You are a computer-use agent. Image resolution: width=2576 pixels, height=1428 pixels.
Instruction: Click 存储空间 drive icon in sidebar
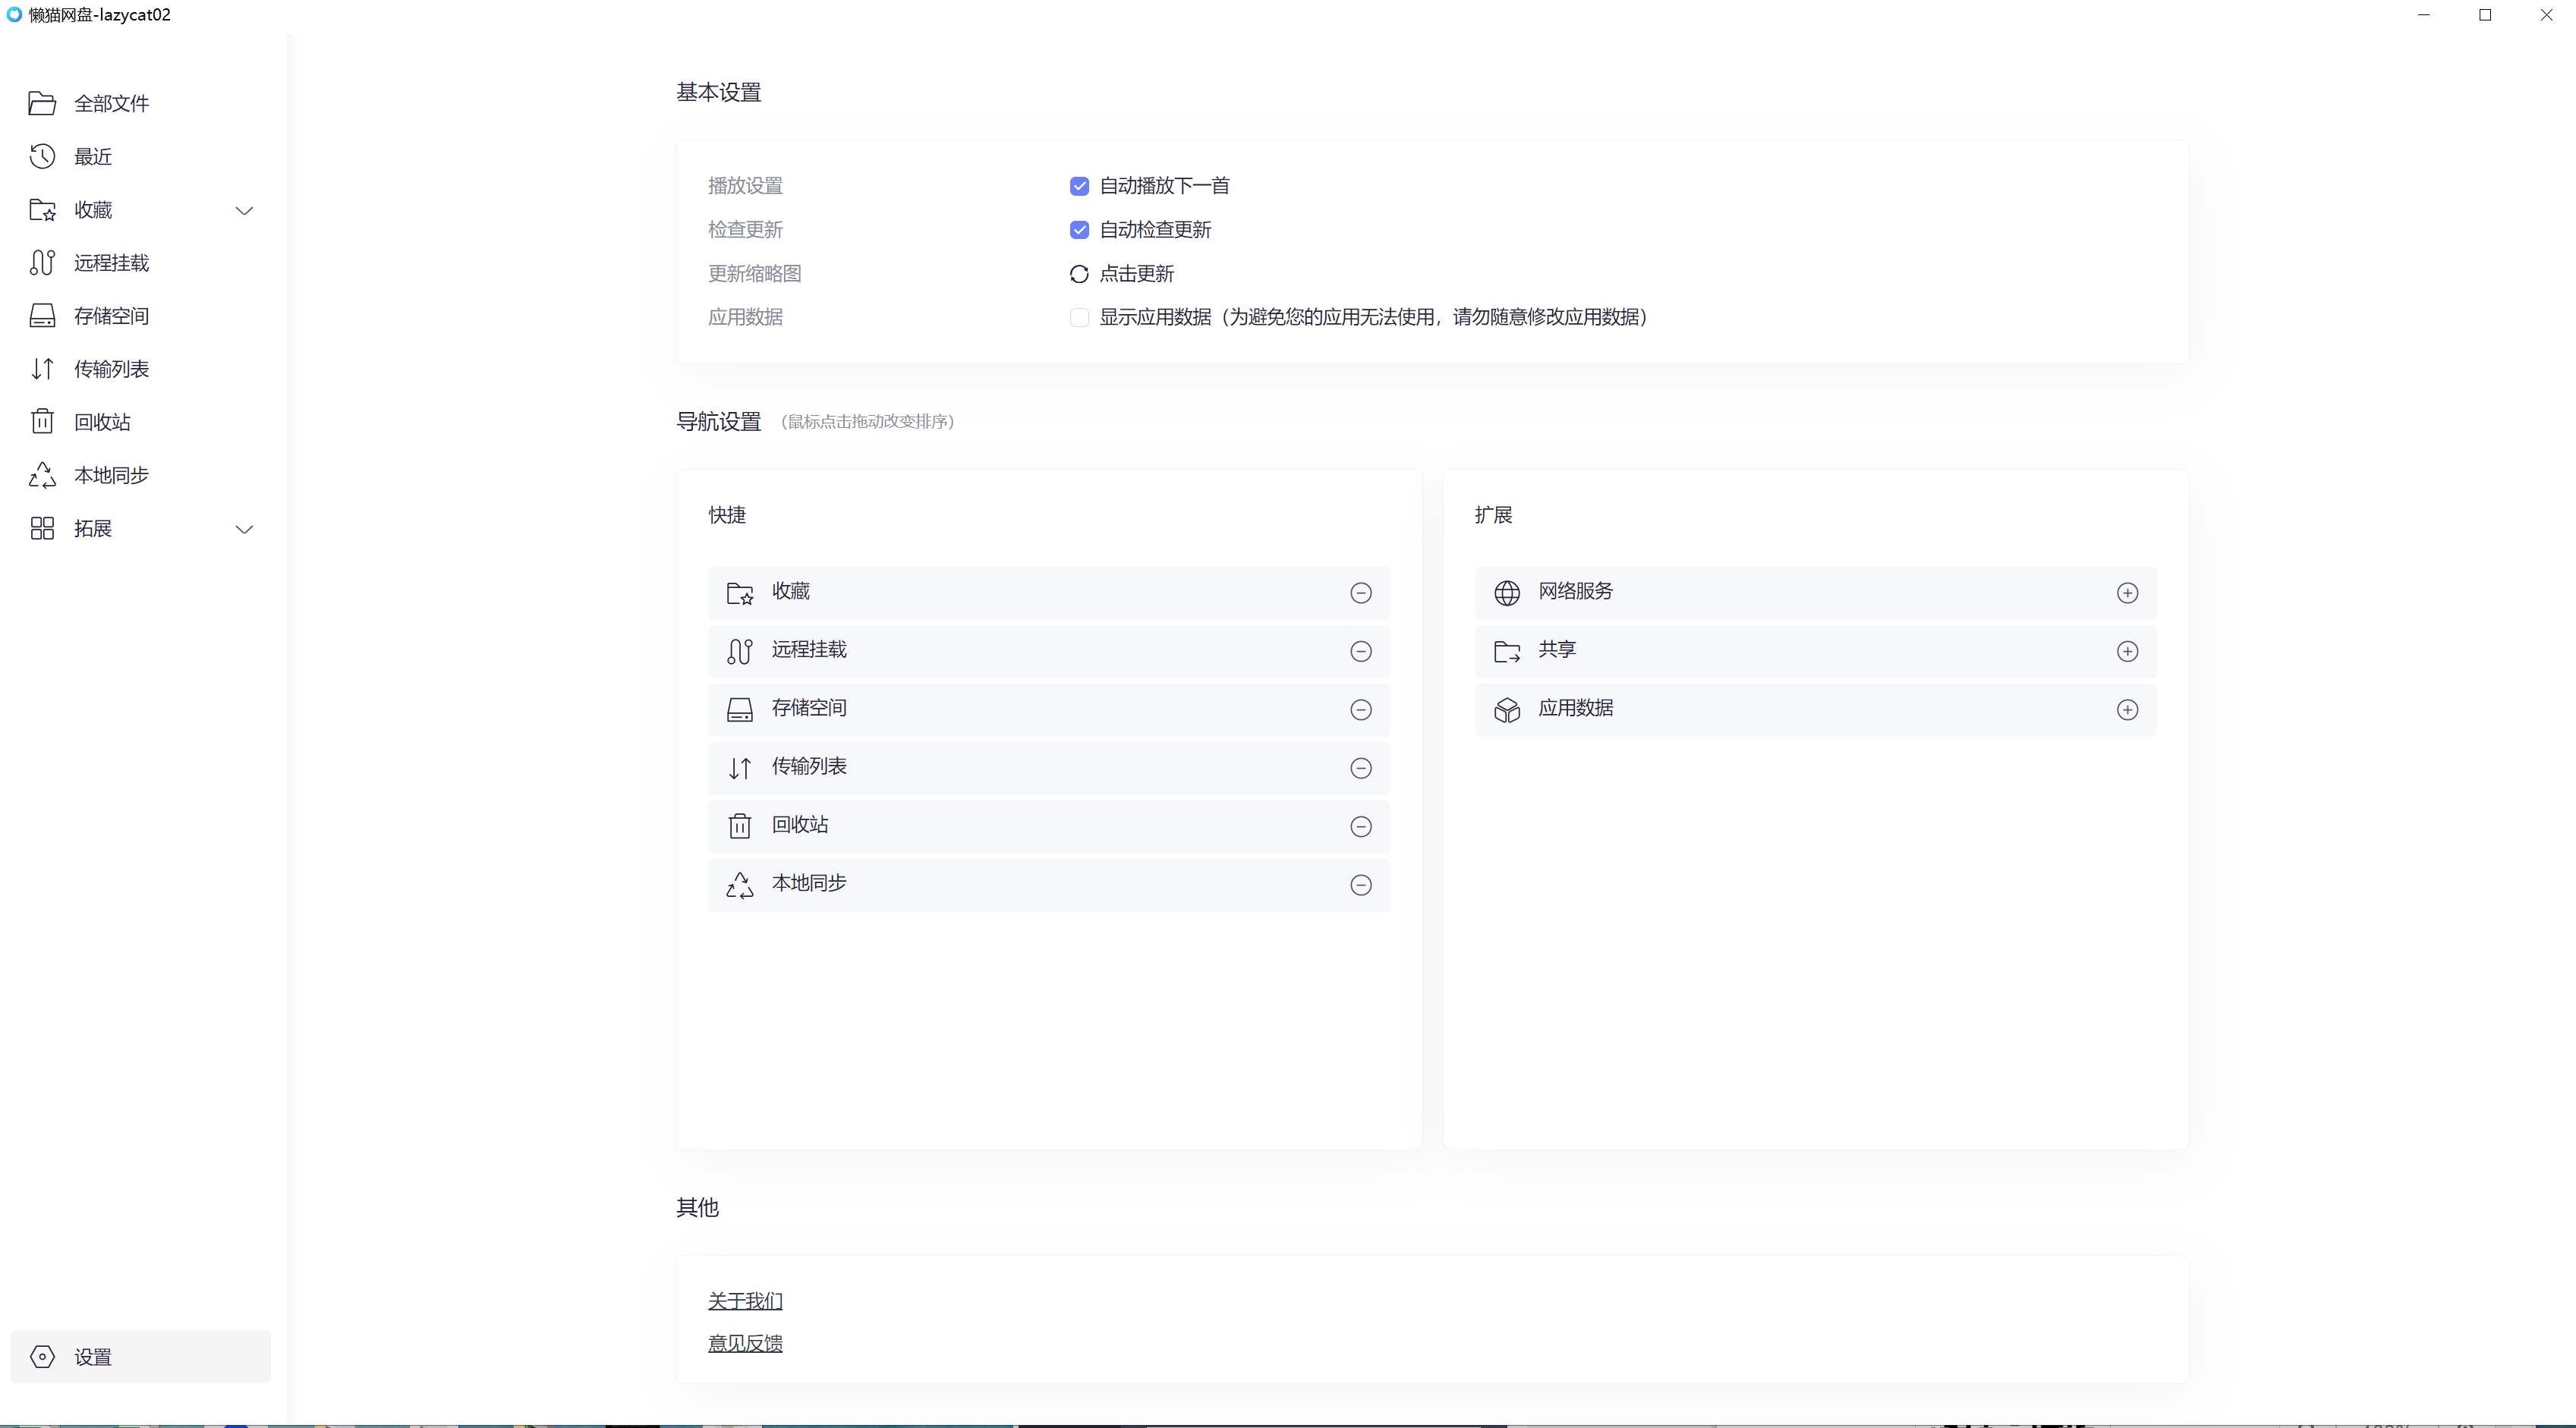[42, 315]
